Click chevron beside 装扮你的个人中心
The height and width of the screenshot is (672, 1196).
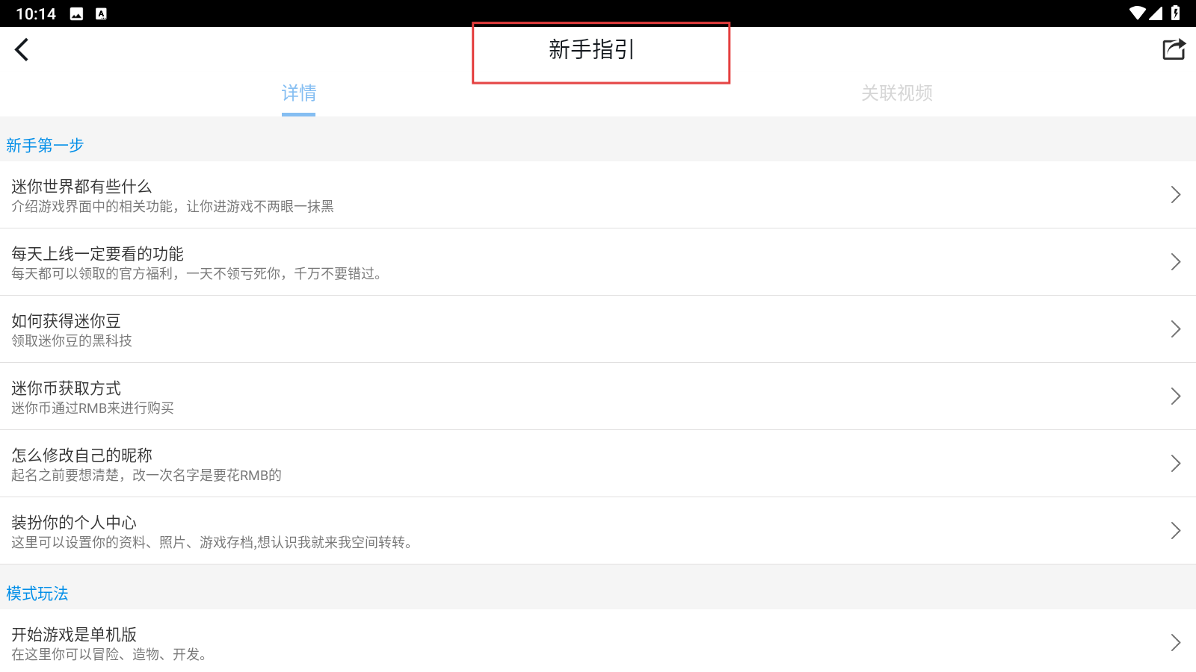pos(1175,531)
